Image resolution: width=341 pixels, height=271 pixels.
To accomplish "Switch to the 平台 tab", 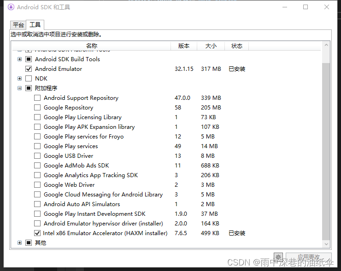I will point(18,25).
